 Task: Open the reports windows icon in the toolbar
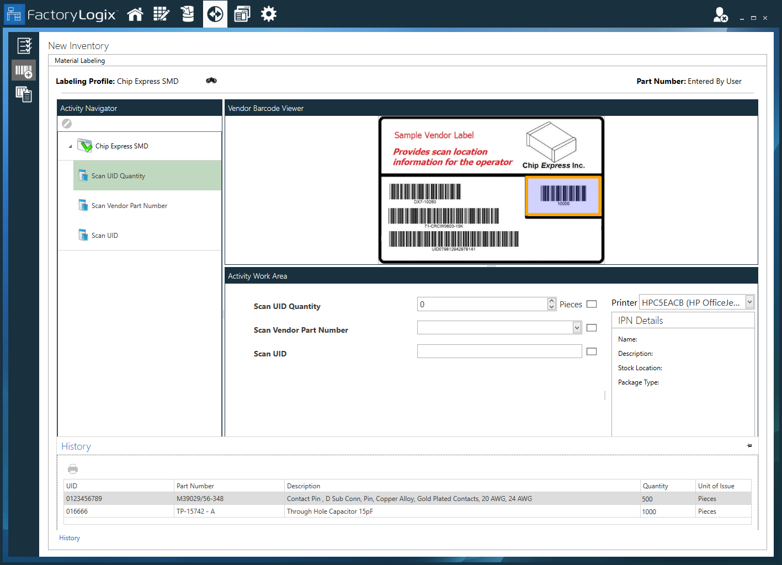(x=242, y=14)
